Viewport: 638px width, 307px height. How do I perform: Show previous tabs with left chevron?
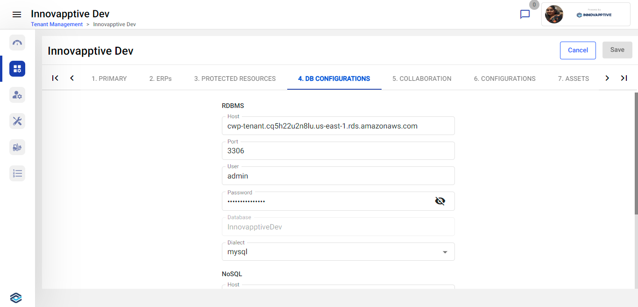(x=72, y=78)
